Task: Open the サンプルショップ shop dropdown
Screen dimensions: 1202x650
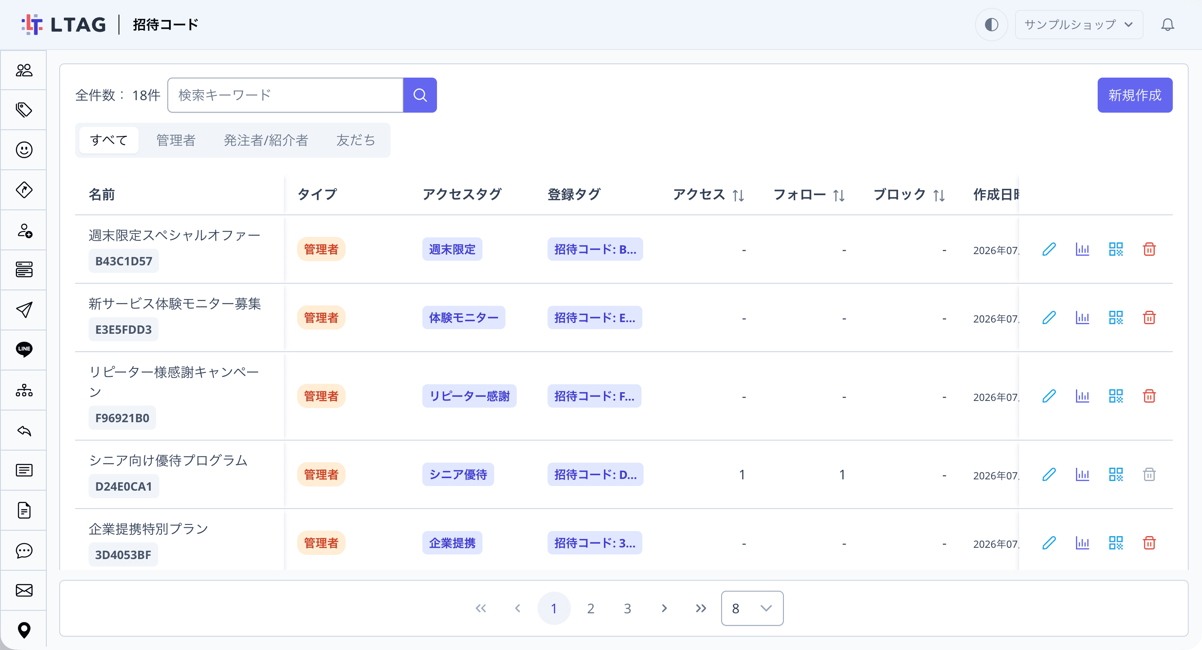Action: pyautogui.click(x=1079, y=24)
